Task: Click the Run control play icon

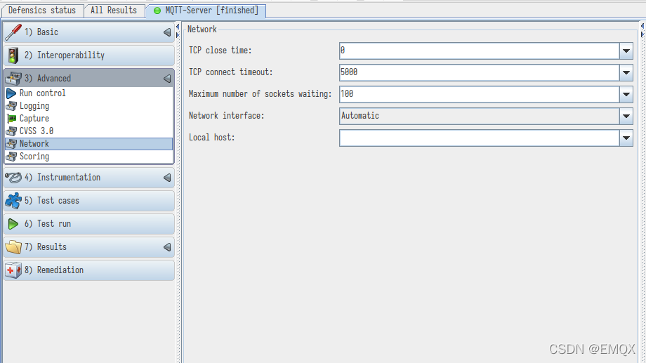Action: [x=11, y=93]
